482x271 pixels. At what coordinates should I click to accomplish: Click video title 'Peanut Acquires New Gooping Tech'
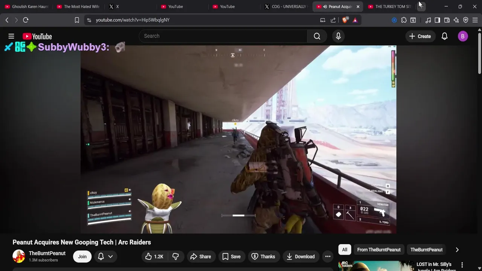[82, 242]
